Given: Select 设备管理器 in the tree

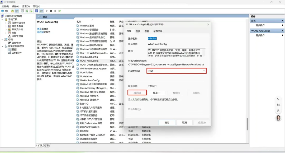Looking at the screenshot, I should point(17,36).
